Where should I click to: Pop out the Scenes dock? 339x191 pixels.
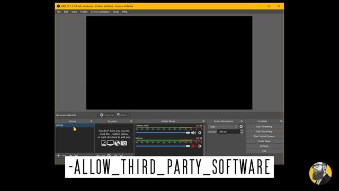pyautogui.click(x=91, y=121)
